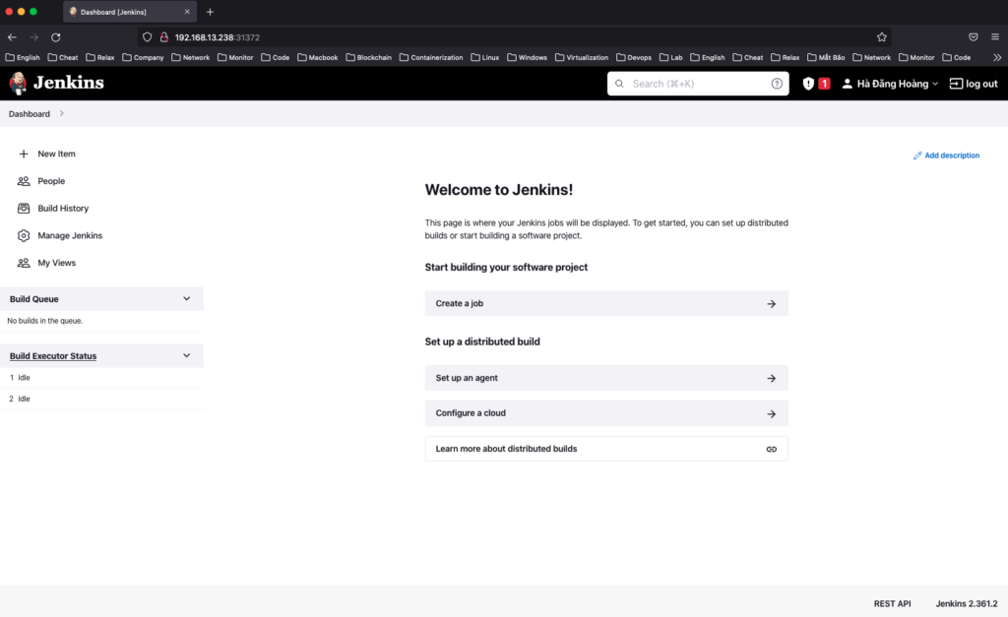Open New Item from the sidebar

point(56,154)
